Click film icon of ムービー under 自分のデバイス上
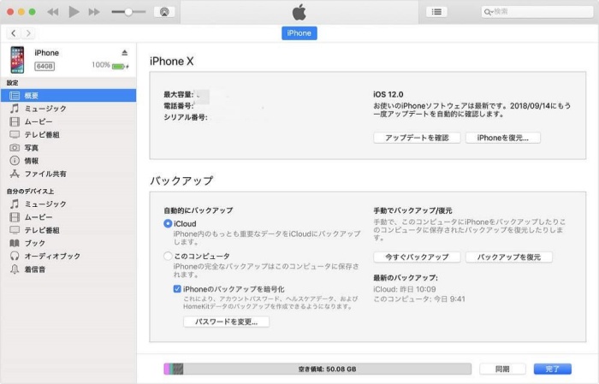Viewport: 599px width, 384px height. tap(15, 217)
